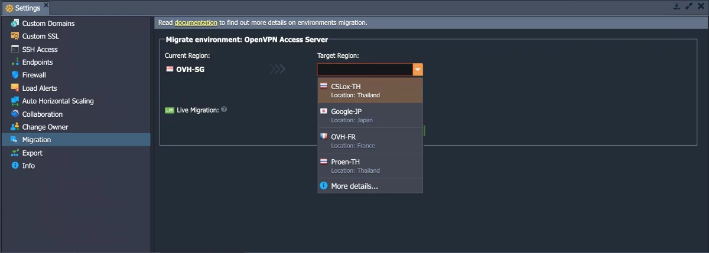Click the 'Target Region:' label
Viewport: 709px width, 253px height.
point(338,55)
